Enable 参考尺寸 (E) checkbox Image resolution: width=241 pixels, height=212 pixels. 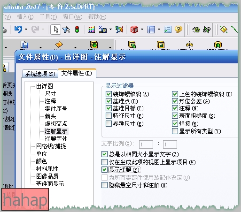[x=109, y=123]
